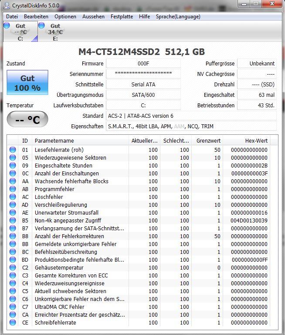Click the Laufwerksbuchstaben field C:
This screenshot has height=335, width=285.
coord(143,105)
